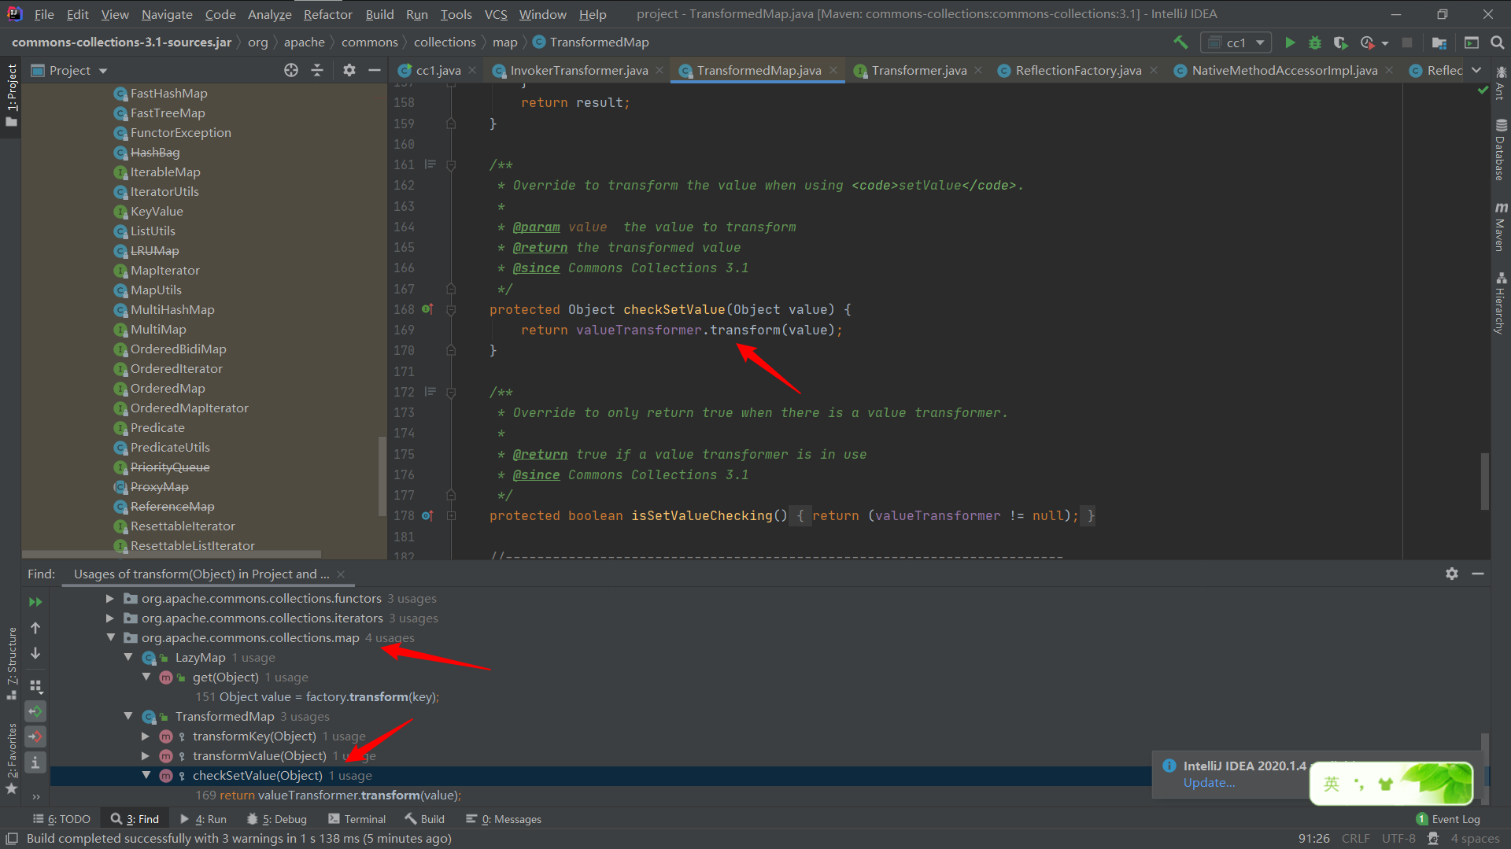The width and height of the screenshot is (1511, 849).
Task: Hide the Project tool window
Action: (375, 70)
